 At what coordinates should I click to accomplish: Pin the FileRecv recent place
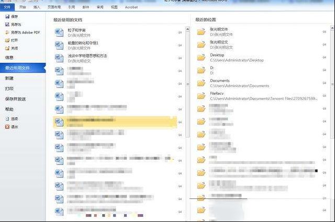(x=325, y=96)
